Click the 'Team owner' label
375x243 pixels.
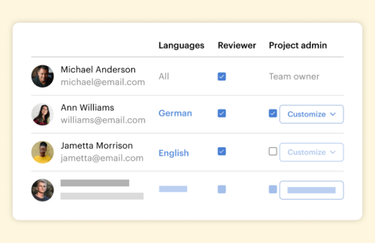click(x=294, y=76)
